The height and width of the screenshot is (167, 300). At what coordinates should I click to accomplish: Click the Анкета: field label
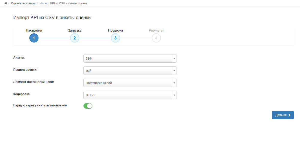click(19, 58)
